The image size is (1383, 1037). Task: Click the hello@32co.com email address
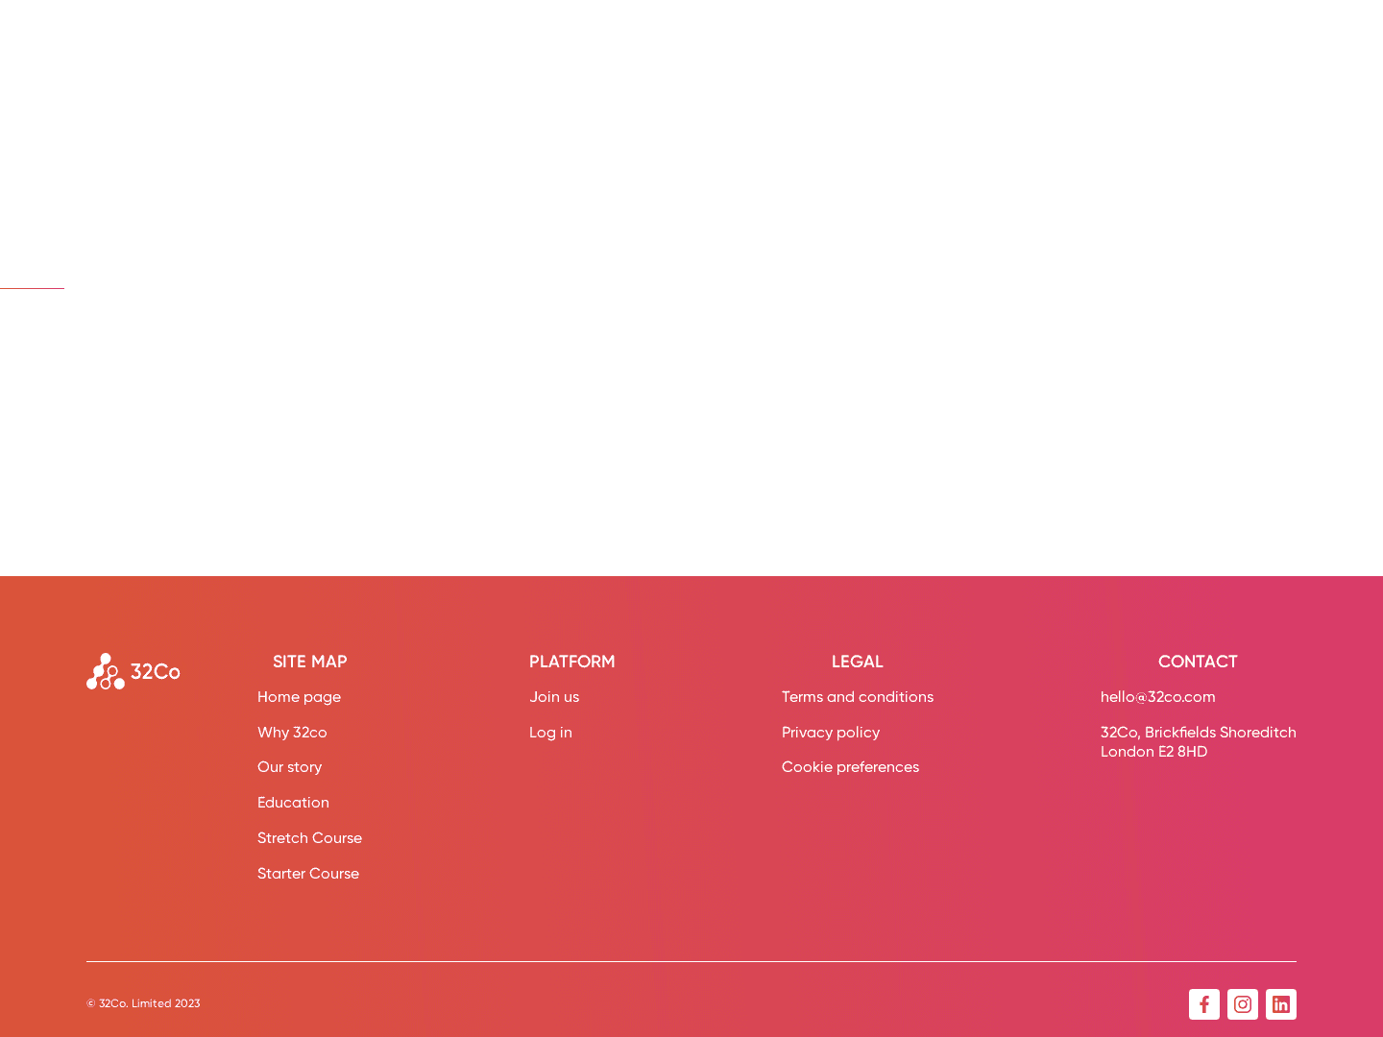(1157, 697)
